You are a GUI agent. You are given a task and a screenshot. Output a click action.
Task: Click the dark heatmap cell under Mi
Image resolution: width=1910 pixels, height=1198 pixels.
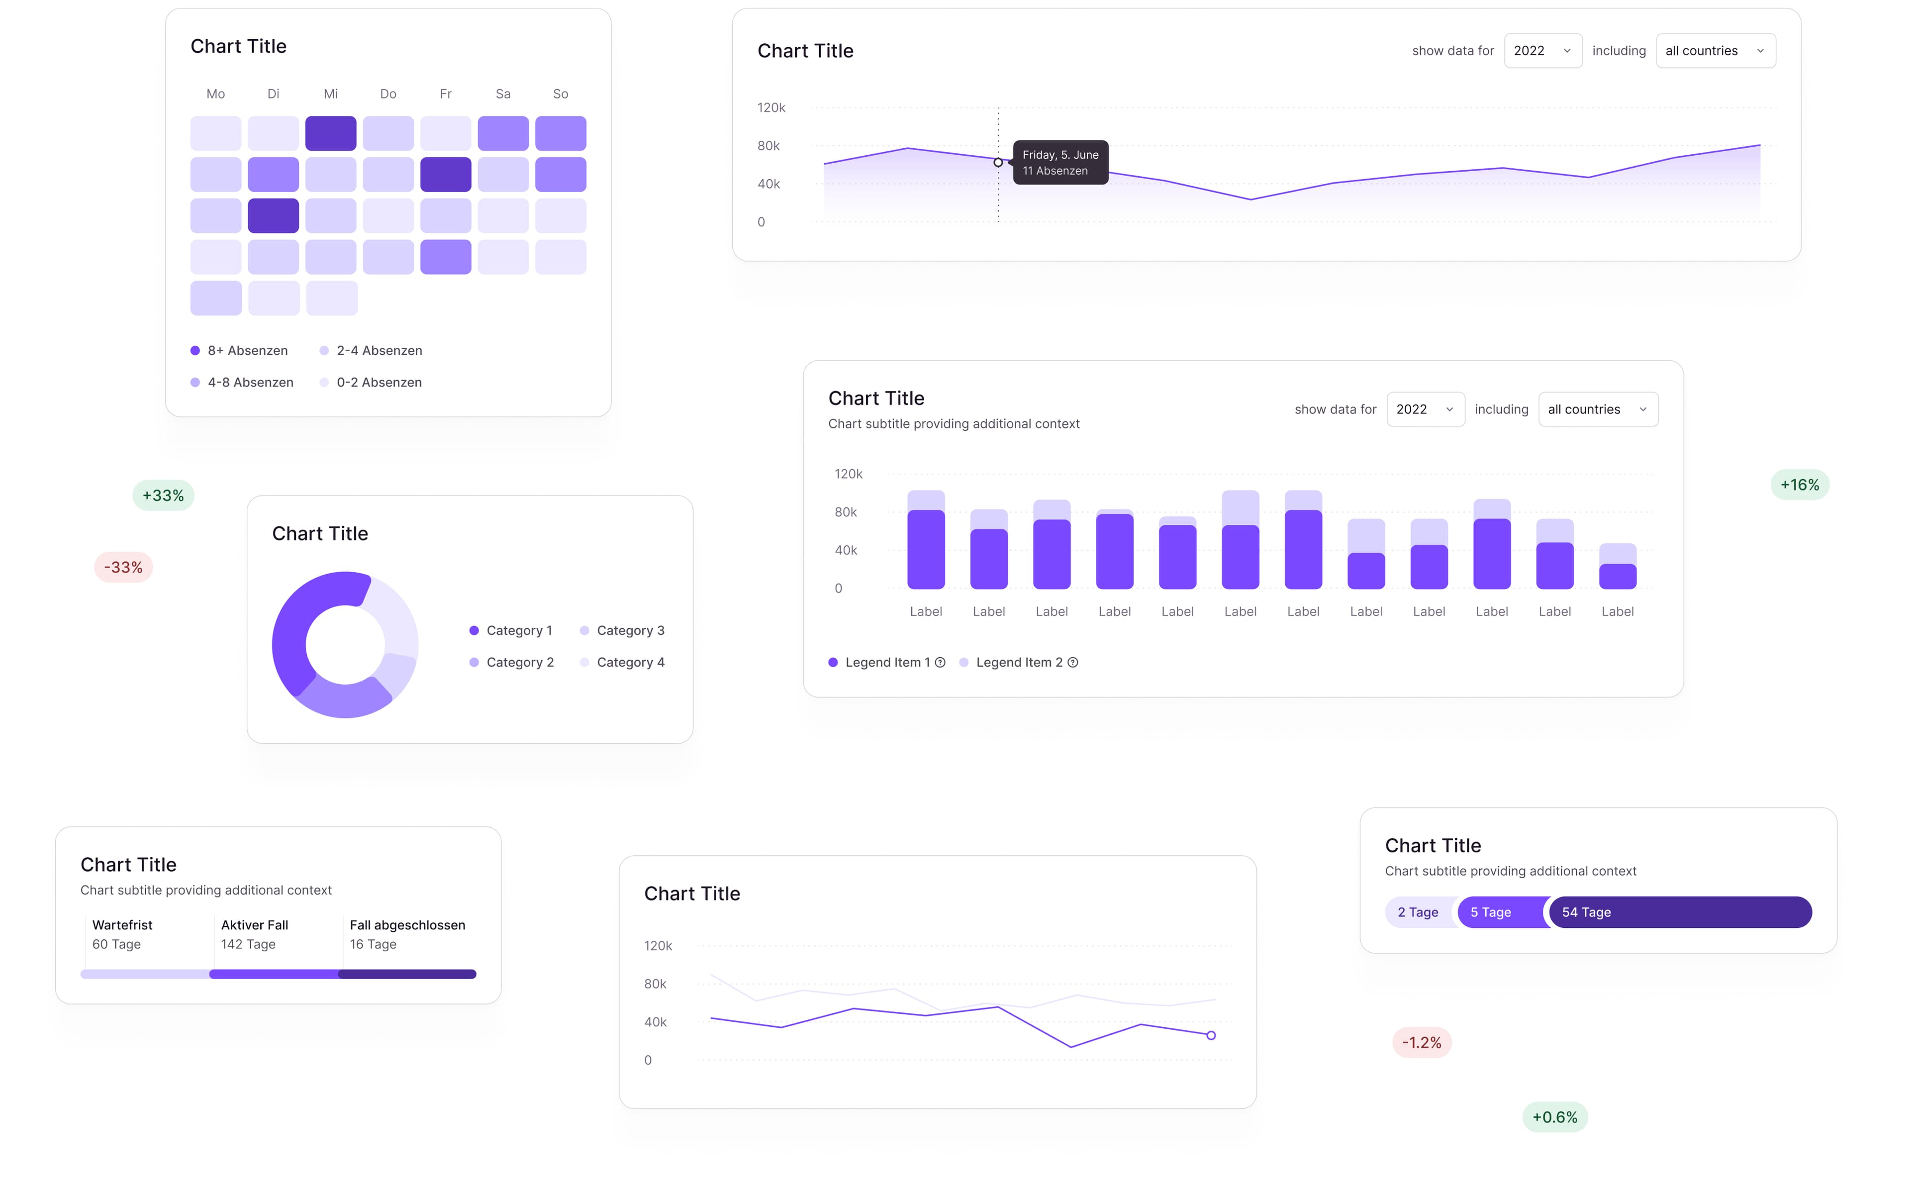click(x=330, y=133)
